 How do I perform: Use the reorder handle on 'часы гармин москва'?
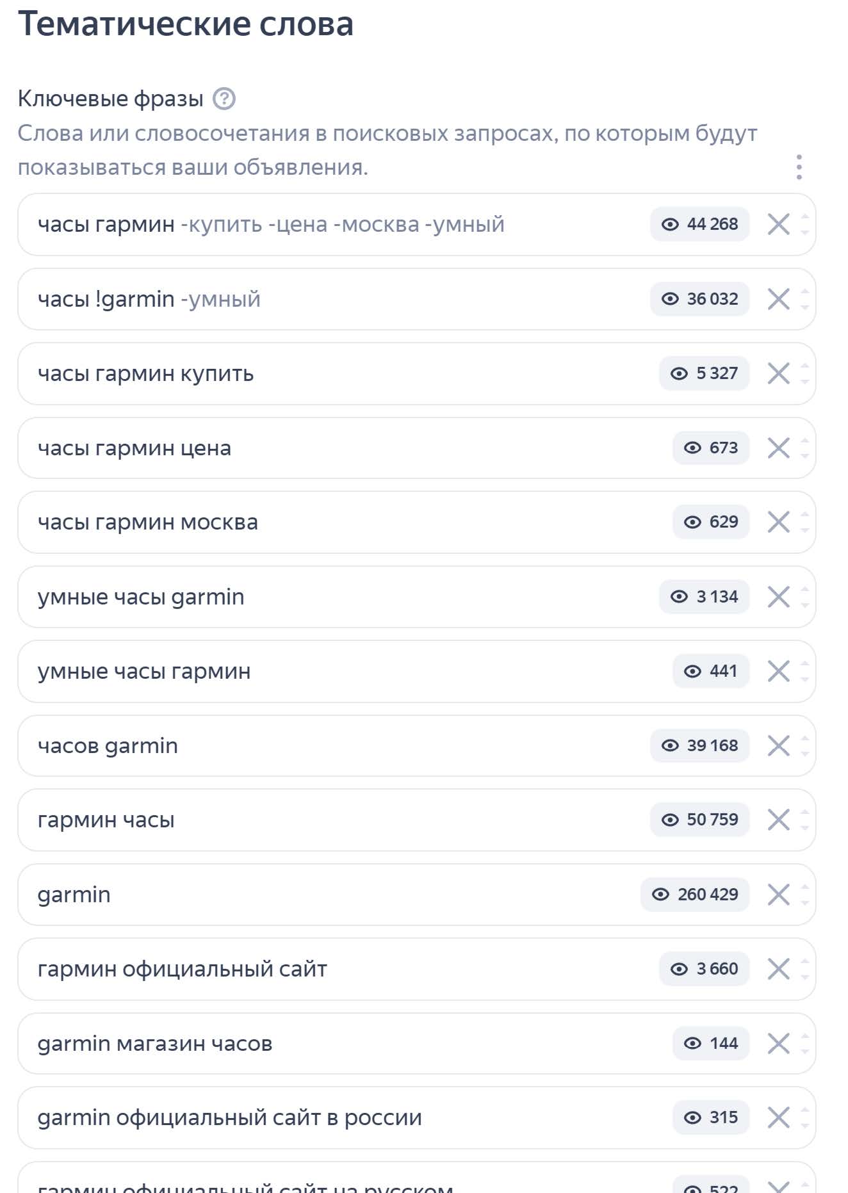[x=805, y=523]
